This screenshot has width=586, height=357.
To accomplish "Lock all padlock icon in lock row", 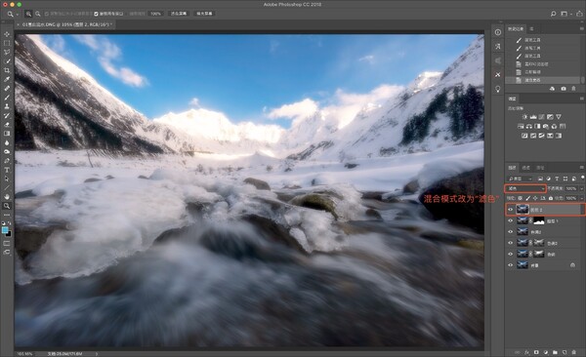I will [551, 198].
